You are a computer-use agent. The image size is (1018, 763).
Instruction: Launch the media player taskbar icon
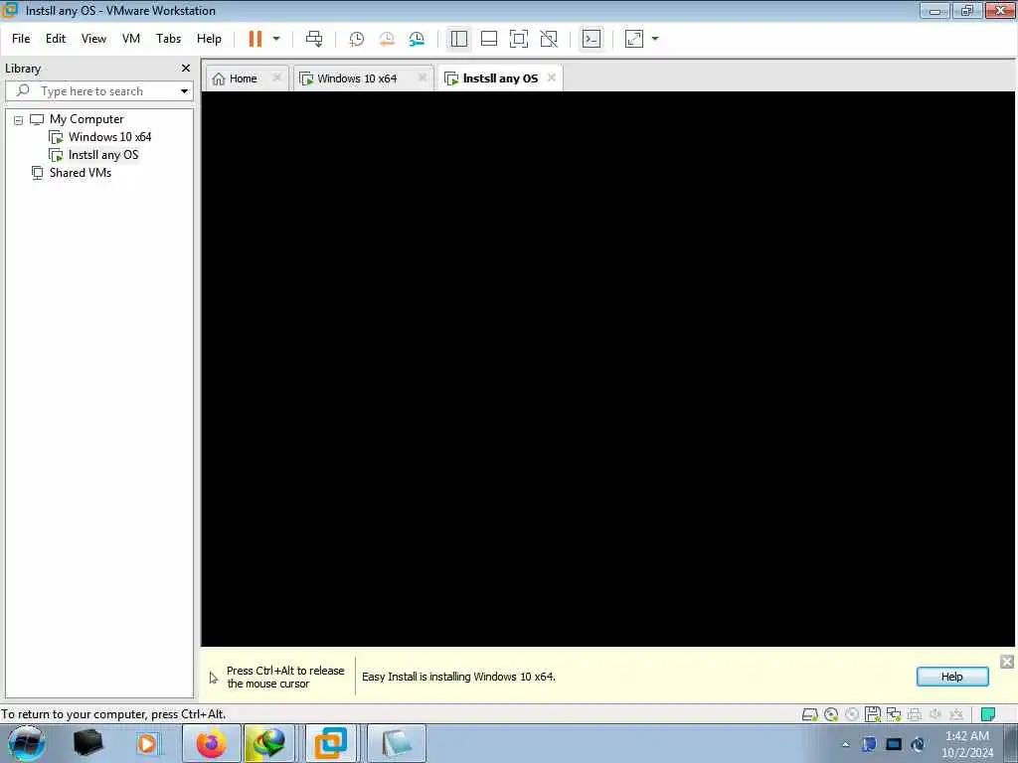click(147, 743)
